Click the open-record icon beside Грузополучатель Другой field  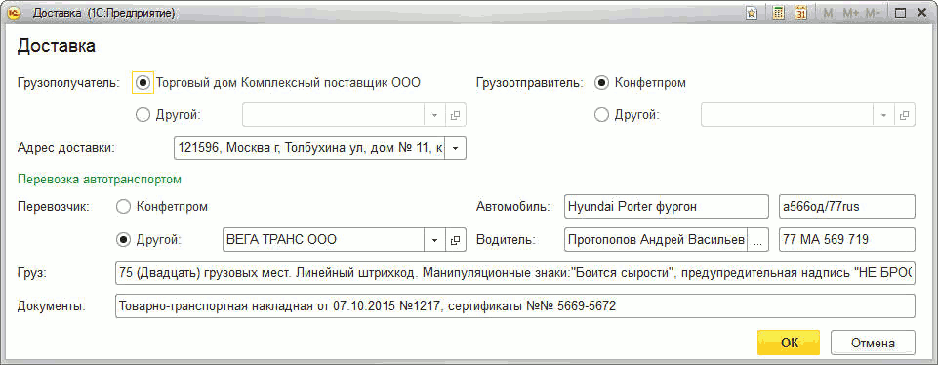click(455, 115)
